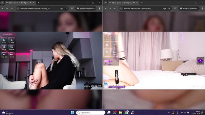
Task: Open a new tab in the right window
Action: coord(142,3)
